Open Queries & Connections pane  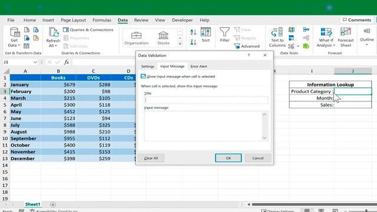pyautogui.click(x=88, y=30)
